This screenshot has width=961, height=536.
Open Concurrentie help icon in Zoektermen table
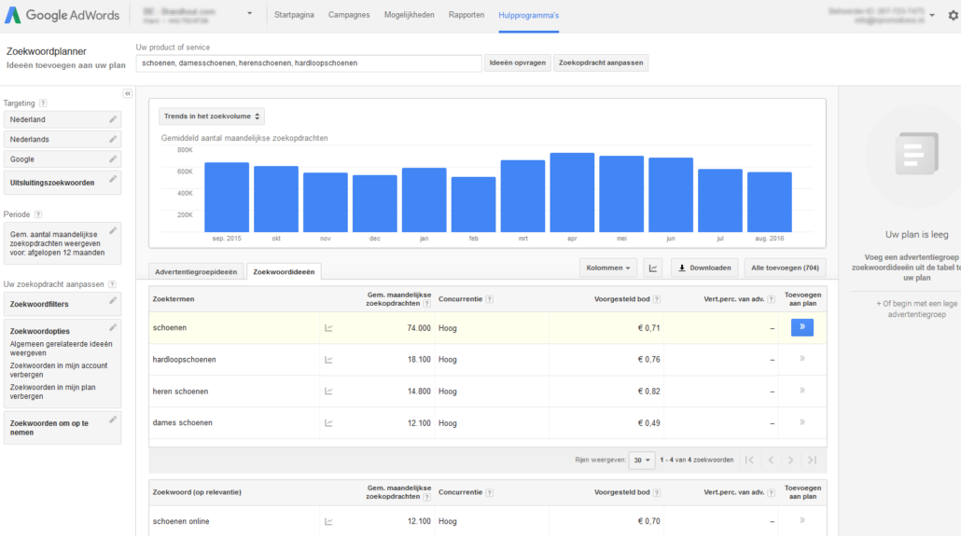(490, 299)
